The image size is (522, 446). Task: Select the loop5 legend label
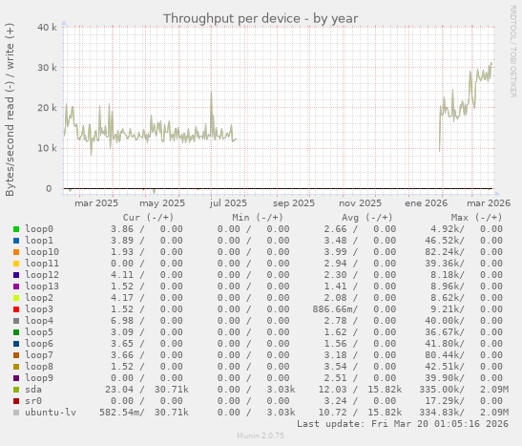(x=39, y=331)
